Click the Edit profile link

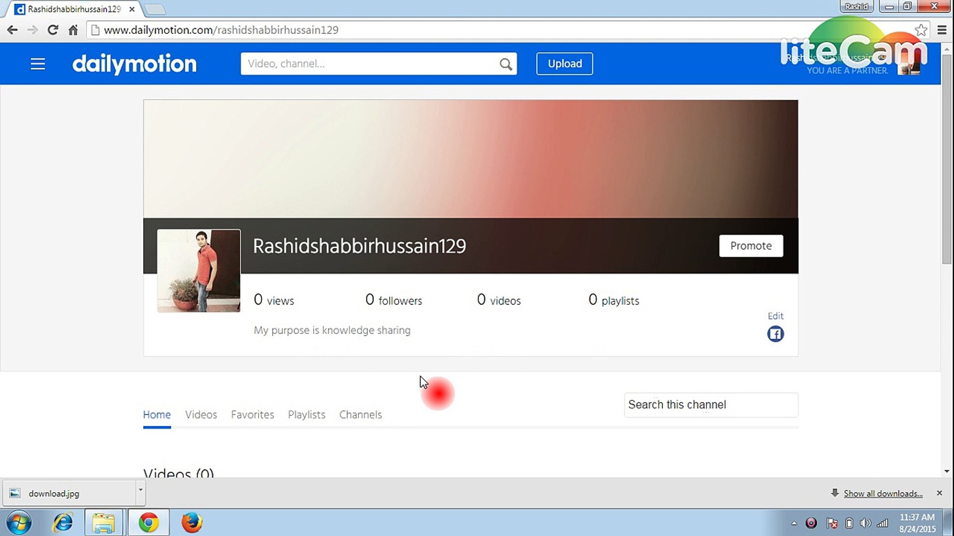pyautogui.click(x=775, y=316)
